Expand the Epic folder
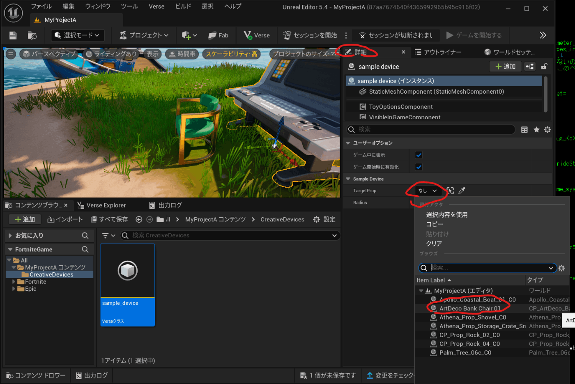 [14, 289]
